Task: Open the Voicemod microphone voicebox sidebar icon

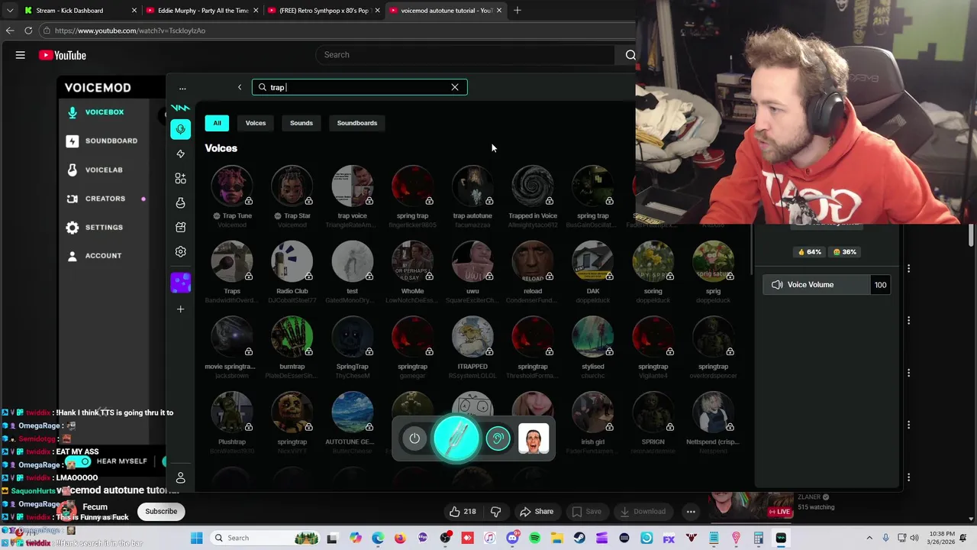Action: 180,129
